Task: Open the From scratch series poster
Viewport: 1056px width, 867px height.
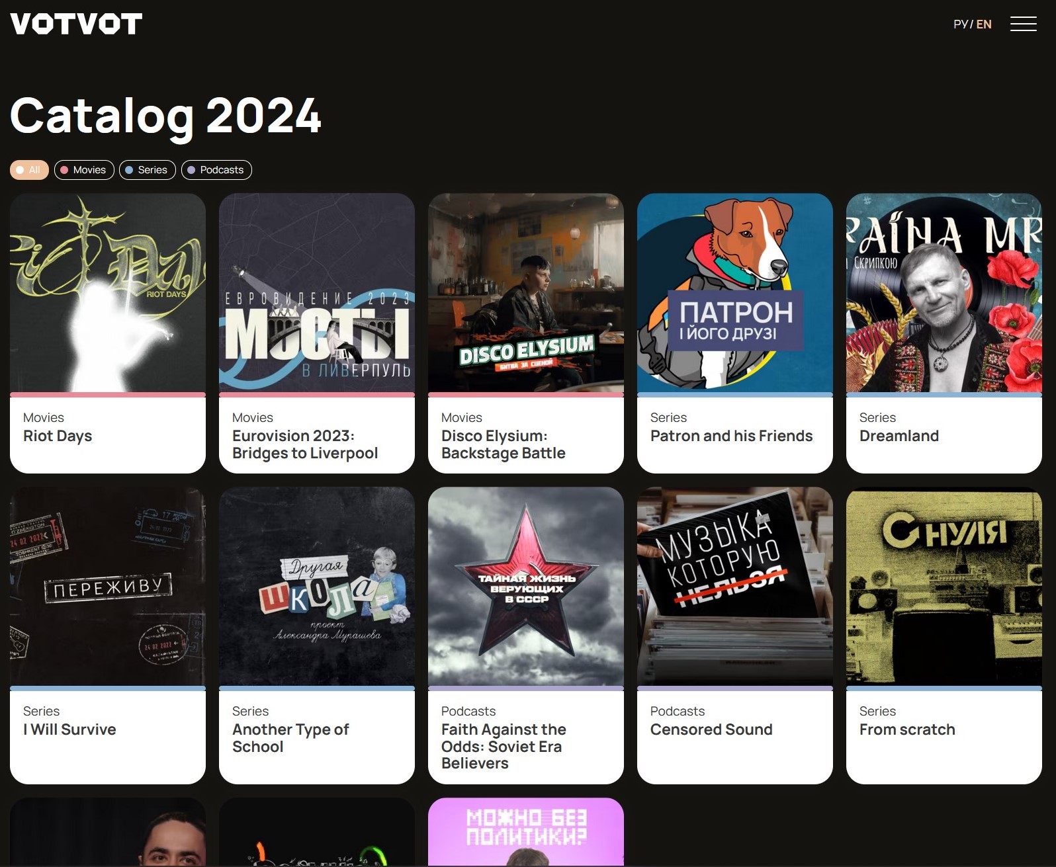Action: [x=944, y=587]
